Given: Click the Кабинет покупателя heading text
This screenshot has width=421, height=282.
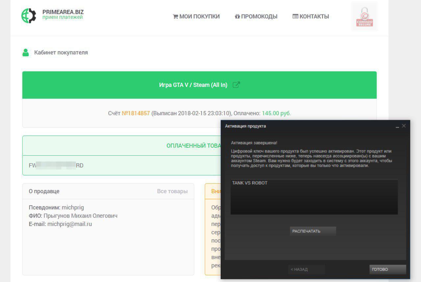Looking at the screenshot, I should coord(61,53).
